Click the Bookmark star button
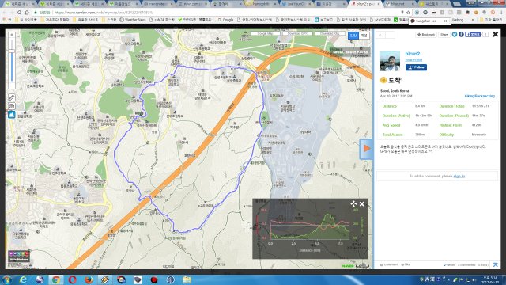The width and height of the screenshot is (506, 285). pos(426,35)
